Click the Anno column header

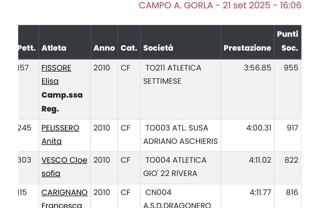tap(104, 48)
